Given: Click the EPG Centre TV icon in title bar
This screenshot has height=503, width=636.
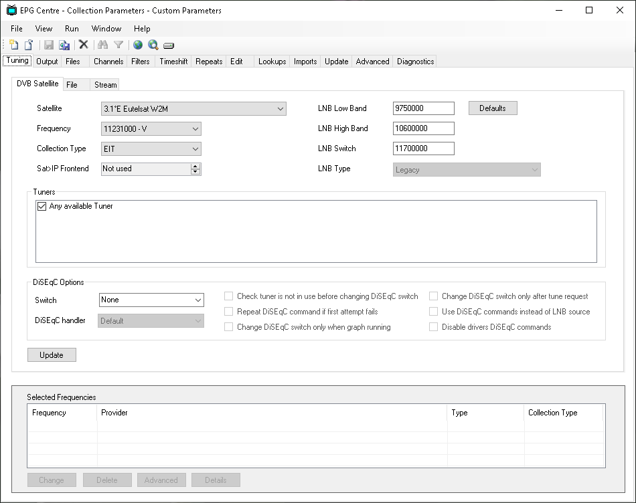Looking at the screenshot, I should 11,10.
